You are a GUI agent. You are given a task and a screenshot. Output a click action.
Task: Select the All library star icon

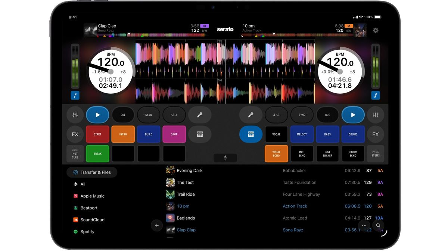pyautogui.click(x=75, y=184)
